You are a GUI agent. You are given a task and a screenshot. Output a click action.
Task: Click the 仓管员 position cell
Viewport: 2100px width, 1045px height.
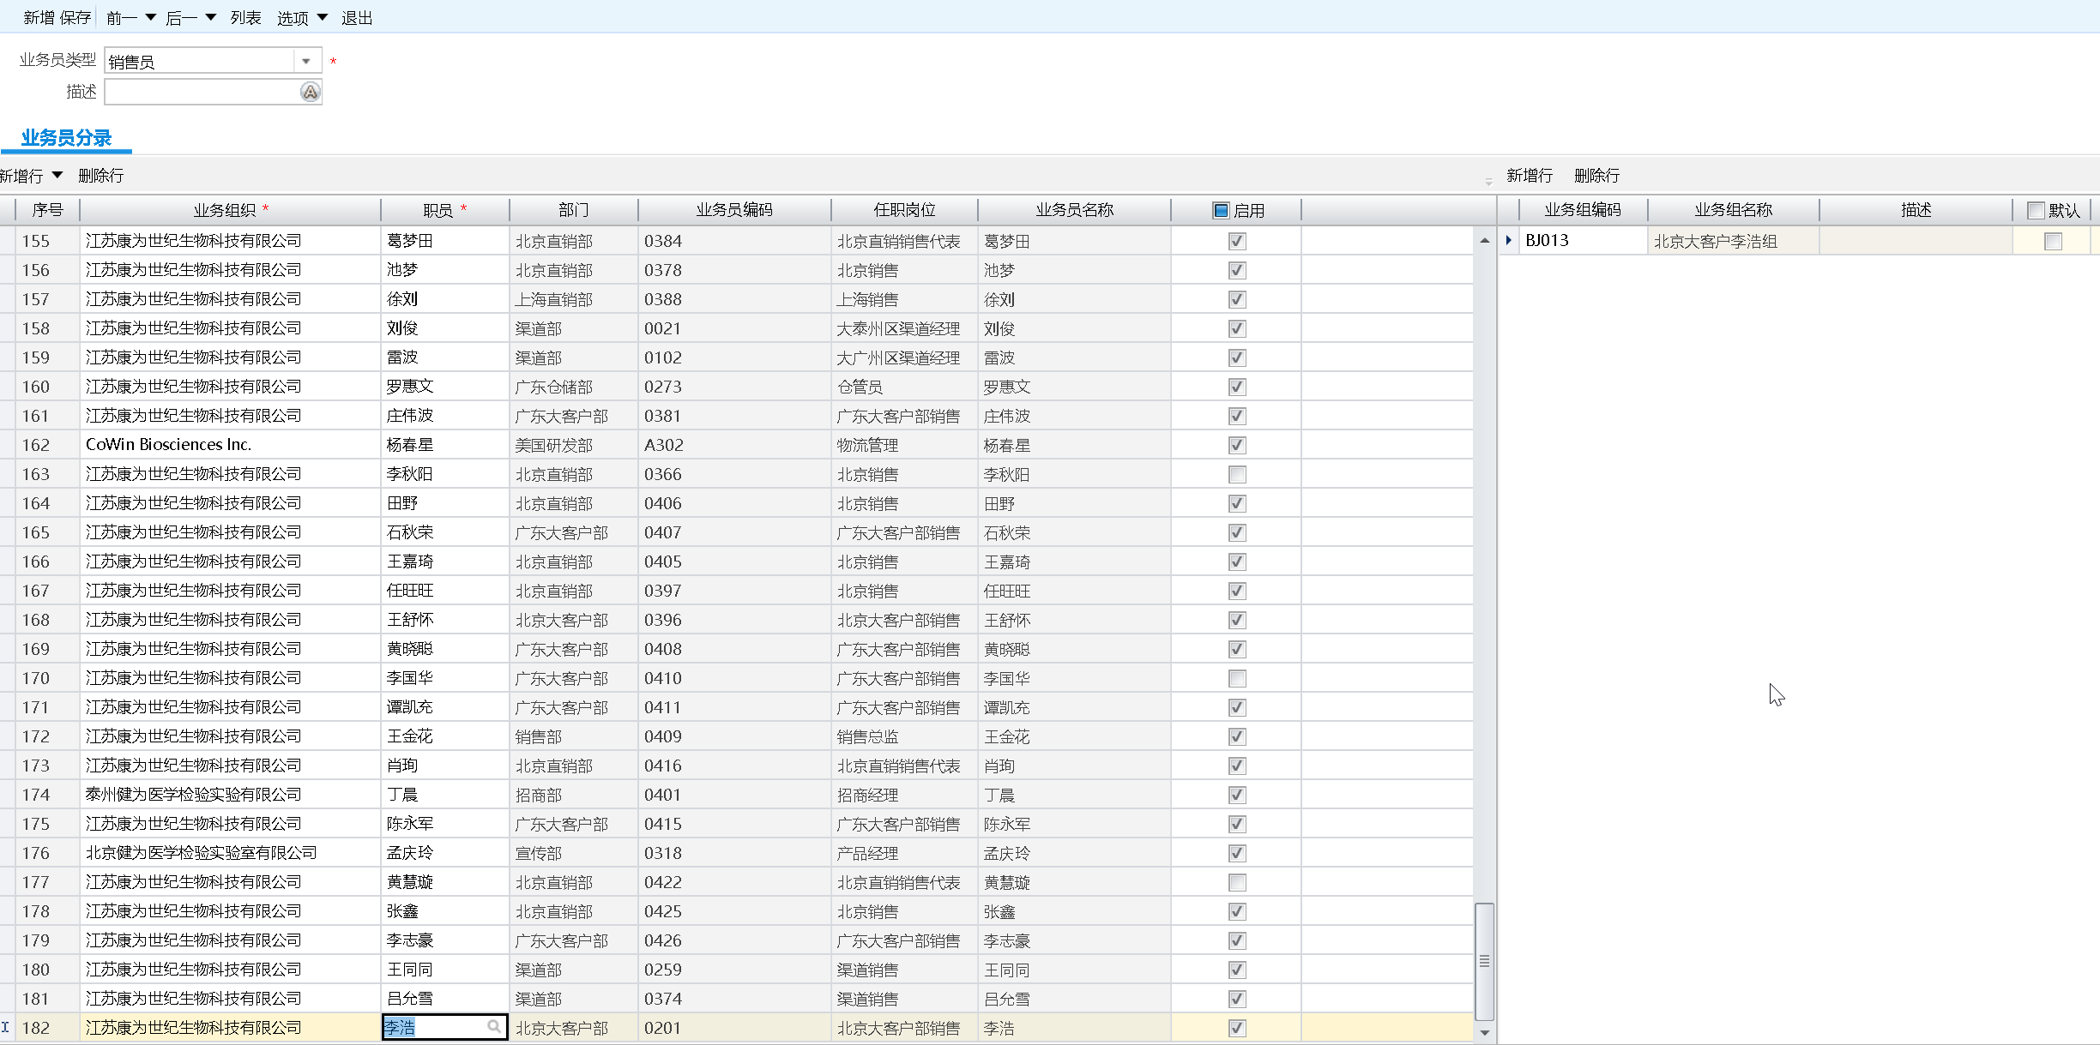pos(904,387)
